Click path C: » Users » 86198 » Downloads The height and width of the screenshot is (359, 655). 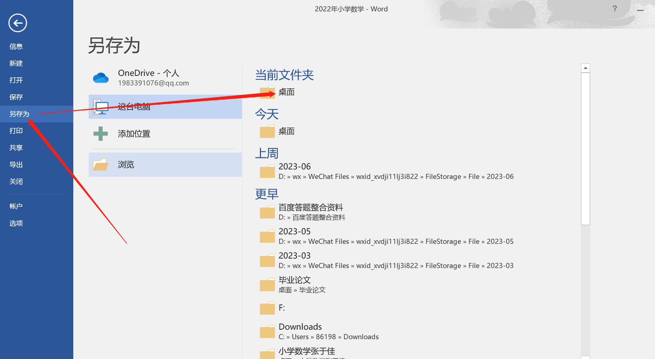[x=328, y=337]
